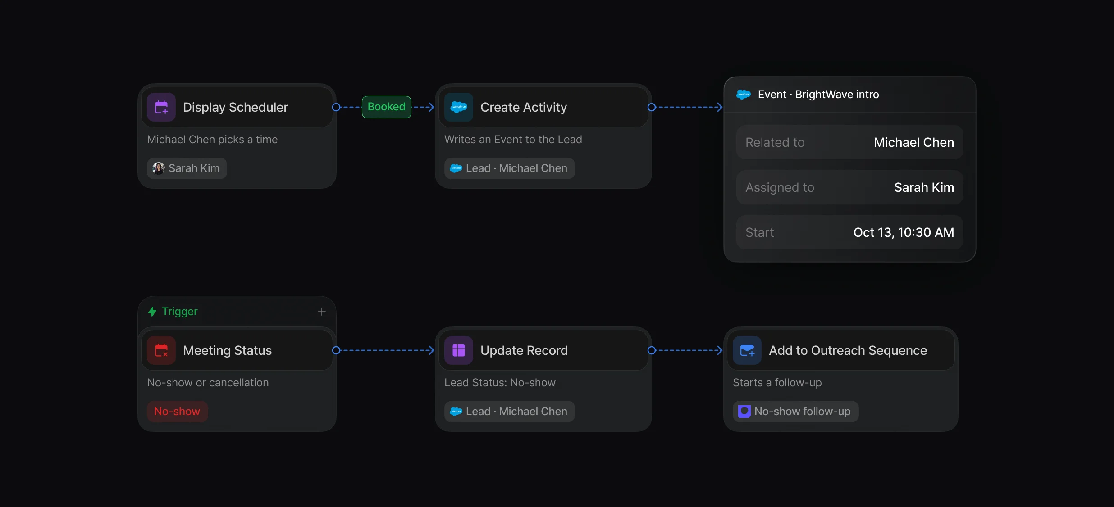Click the green Trigger lightning bolt icon
Image resolution: width=1114 pixels, height=507 pixels.
click(152, 312)
